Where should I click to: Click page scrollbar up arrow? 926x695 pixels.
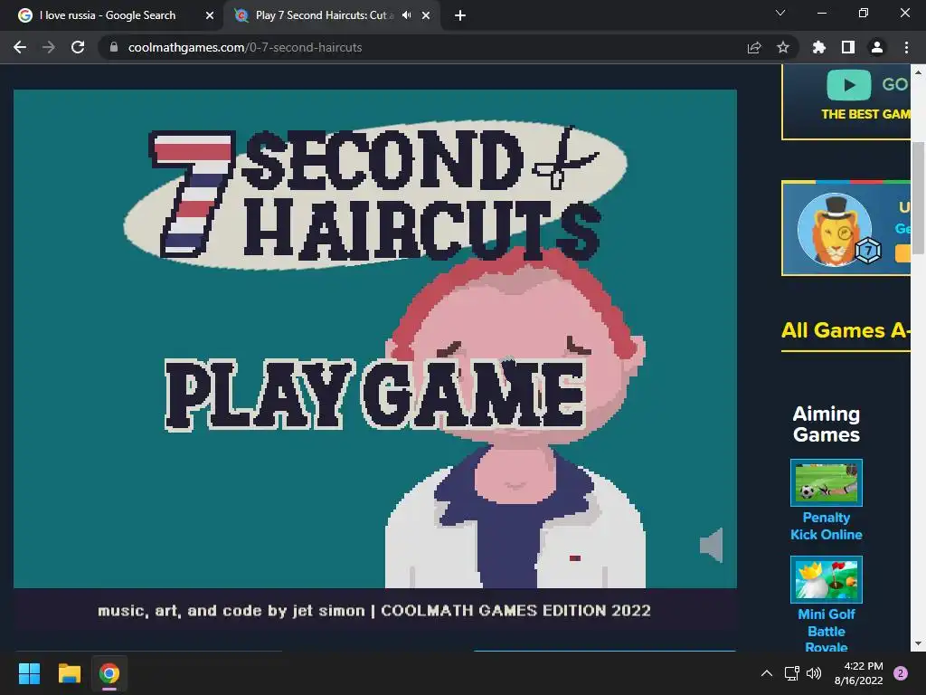(918, 72)
